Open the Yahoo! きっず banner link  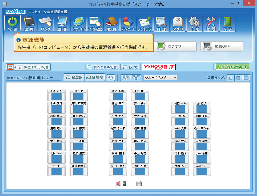coord(159,67)
